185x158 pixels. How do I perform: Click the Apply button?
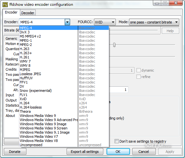coord(170,152)
